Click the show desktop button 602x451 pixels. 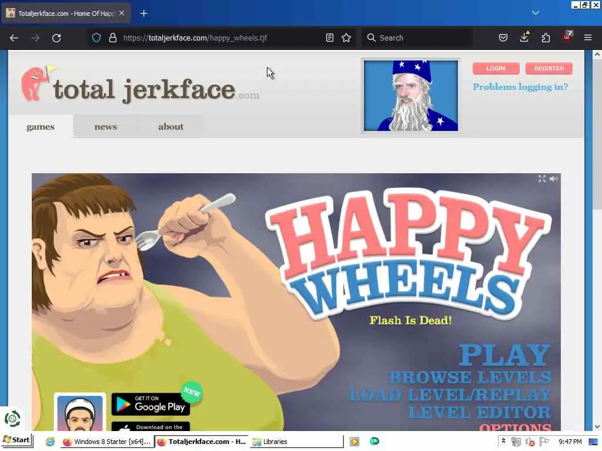point(593,442)
